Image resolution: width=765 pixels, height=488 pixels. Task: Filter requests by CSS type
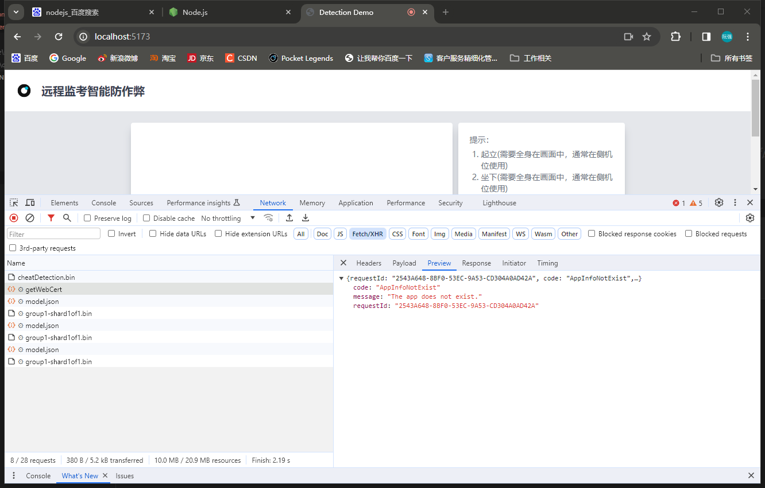pos(397,234)
